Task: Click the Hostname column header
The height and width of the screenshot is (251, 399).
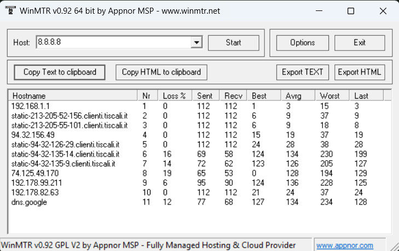Action: pyautogui.click(x=73, y=96)
